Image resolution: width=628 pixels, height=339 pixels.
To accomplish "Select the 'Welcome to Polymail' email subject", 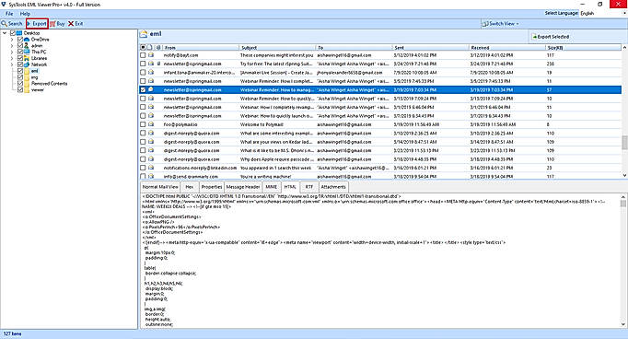I will tap(262, 124).
